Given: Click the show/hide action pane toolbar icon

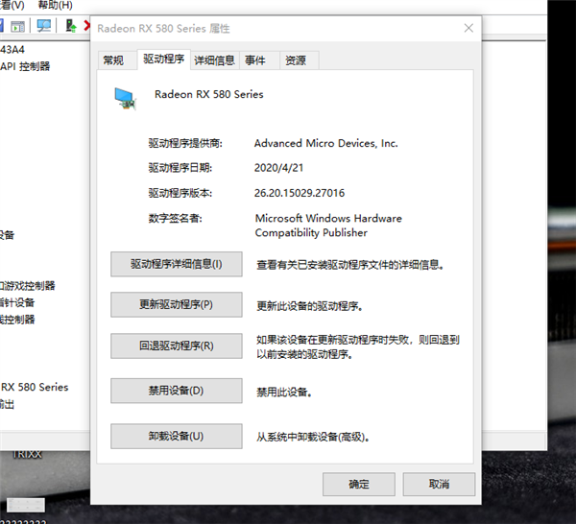Looking at the screenshot, I should click(17, 26).
